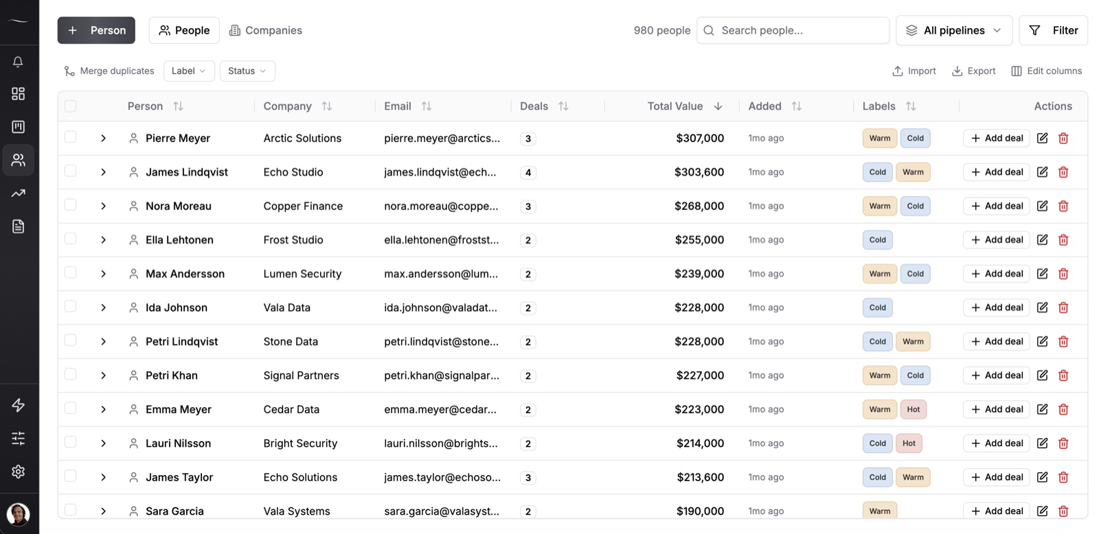This screenshot has height=534, width=1099.
Task: Switch to the Companies tab
Action: pyautogui.click(x=265, y=30)
